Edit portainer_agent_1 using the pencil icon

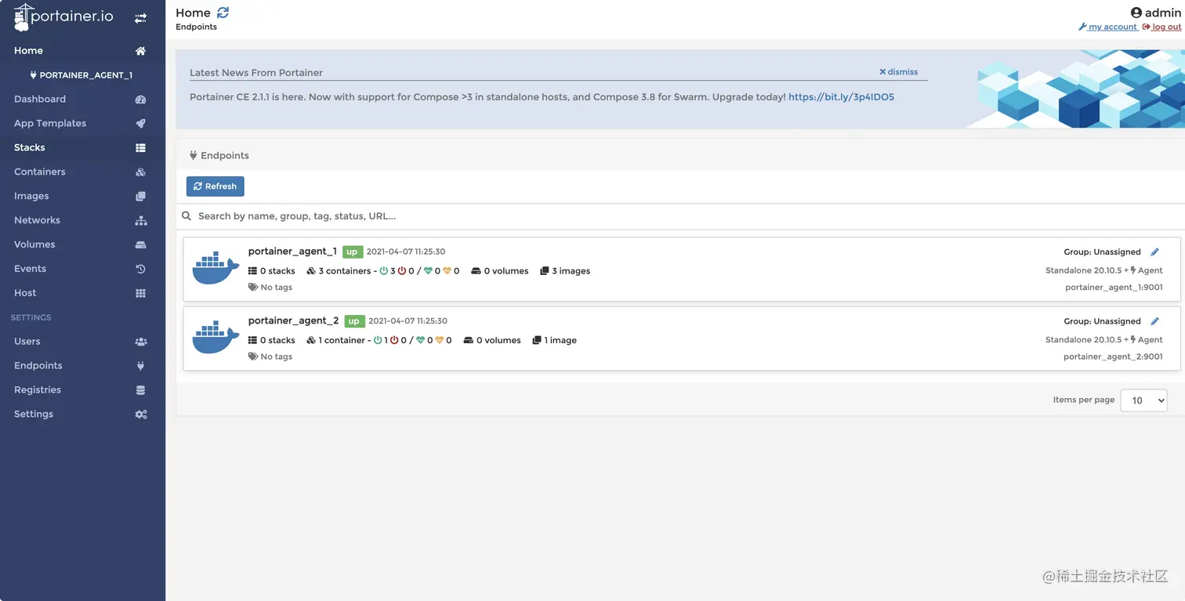tap(1154, 252)
